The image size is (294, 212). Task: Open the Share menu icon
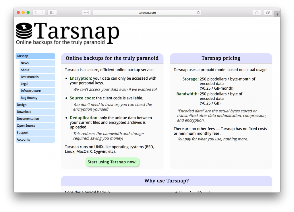pyautogui.click(x=257, y=13)
